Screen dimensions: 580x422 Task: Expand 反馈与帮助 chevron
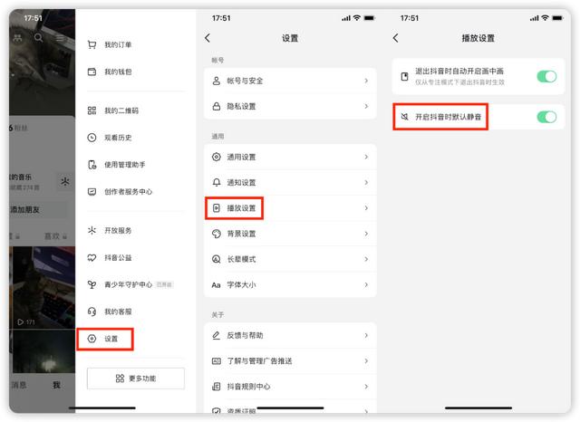366,335
